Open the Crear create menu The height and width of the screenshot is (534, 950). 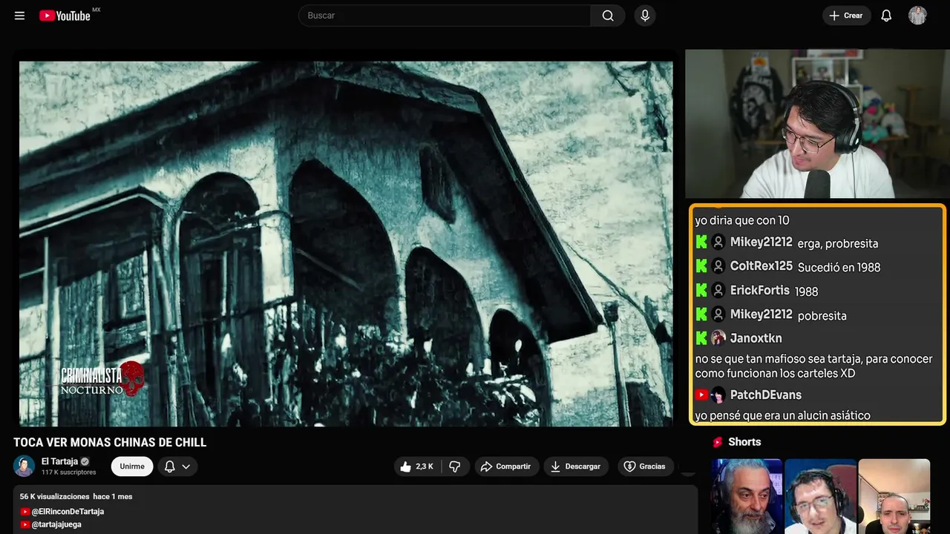point(846,16)
